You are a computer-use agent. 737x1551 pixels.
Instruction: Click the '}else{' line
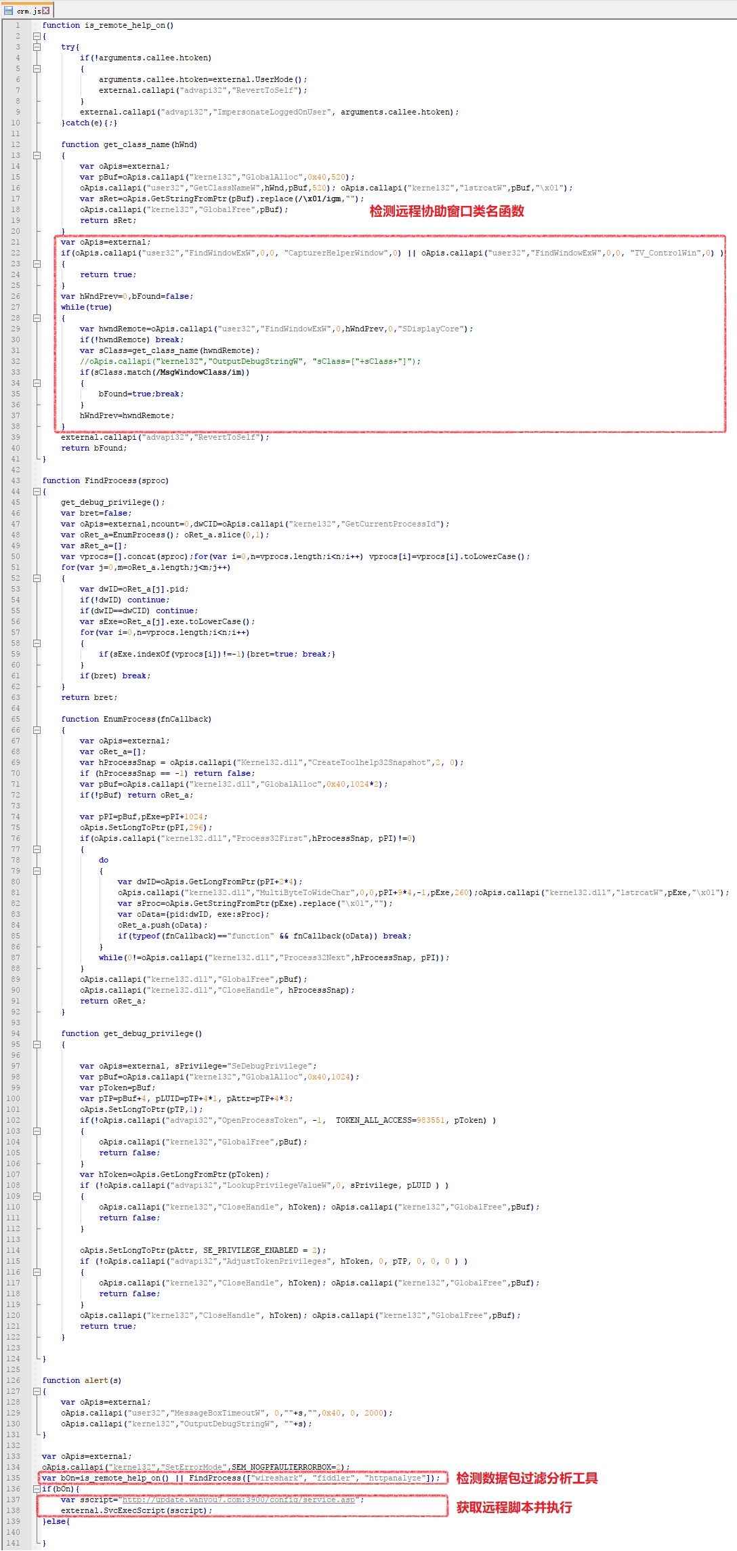pos(56,1521)
